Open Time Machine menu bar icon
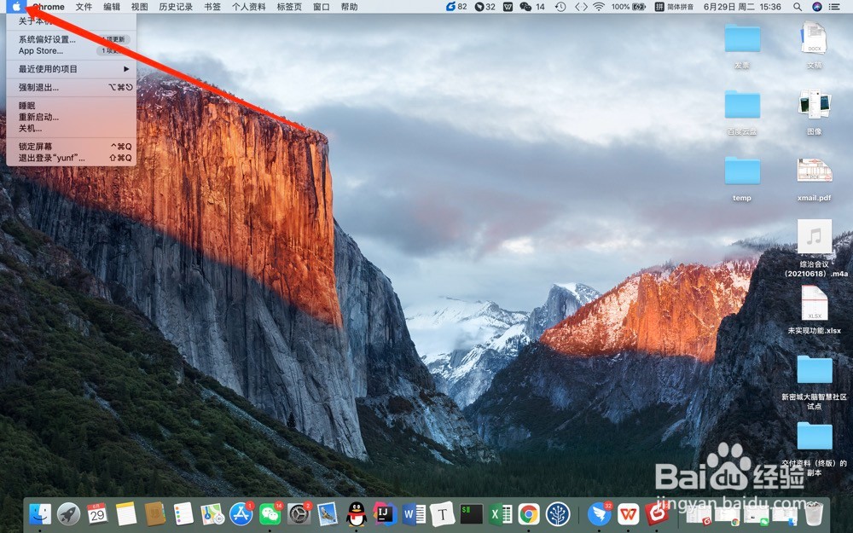The width and height of the screenshot is (853, 533). pyautogui.click(x=560, y=7)
